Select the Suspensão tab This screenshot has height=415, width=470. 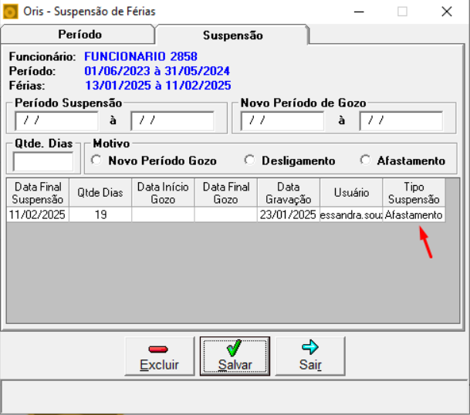click(x=232, y=35)
